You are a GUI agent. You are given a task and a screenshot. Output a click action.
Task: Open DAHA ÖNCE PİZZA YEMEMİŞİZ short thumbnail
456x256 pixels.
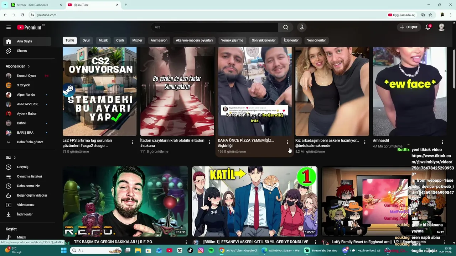coord(254,92)
